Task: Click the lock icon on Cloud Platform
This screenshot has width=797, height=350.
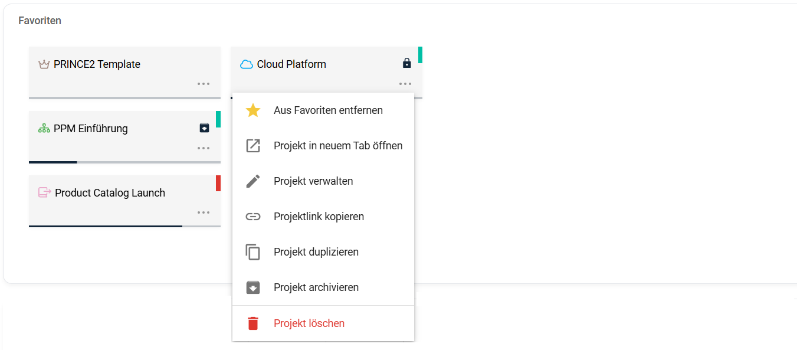Action: point(406,63)
